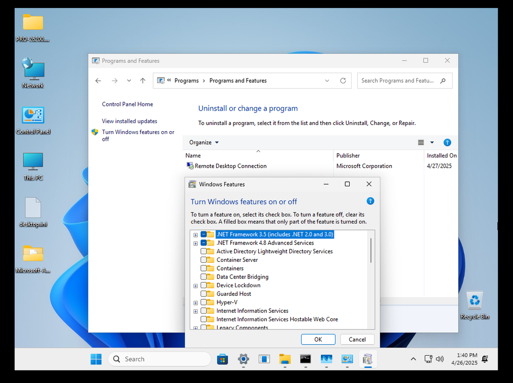Image resolution: width=513 pixels, height=383 pixels.
Task: Toggle the .NET Framework 3.5 checkbox
Action: (x=204, y=234)
